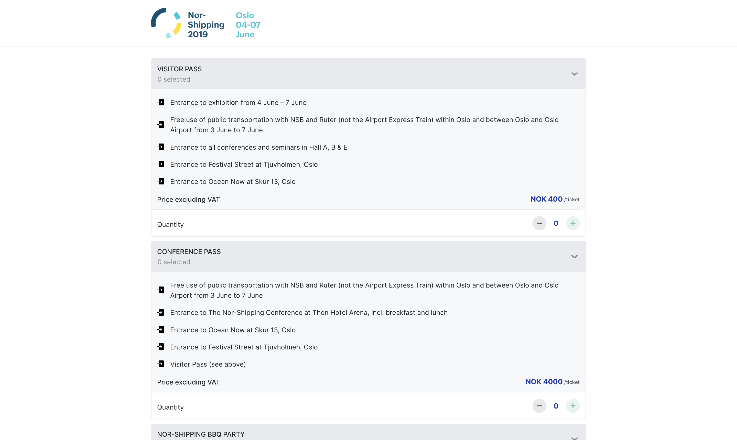Click the icon beside Hall A, B & E

[x=161, y=147]
